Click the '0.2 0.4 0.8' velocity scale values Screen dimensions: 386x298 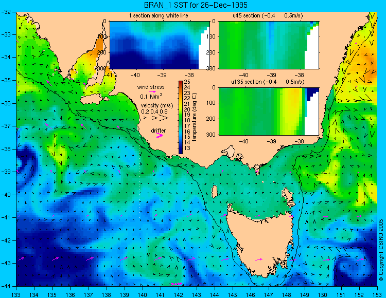154,111
